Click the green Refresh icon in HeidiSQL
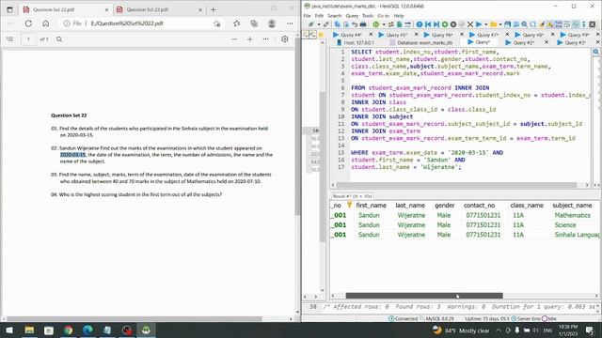The width and height of the screenshot is (602, 338). (x=376, y=24)
